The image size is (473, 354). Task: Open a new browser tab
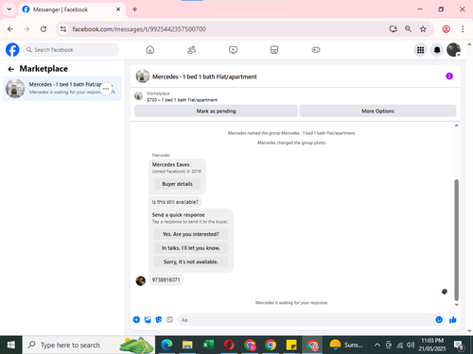[134, 9]
